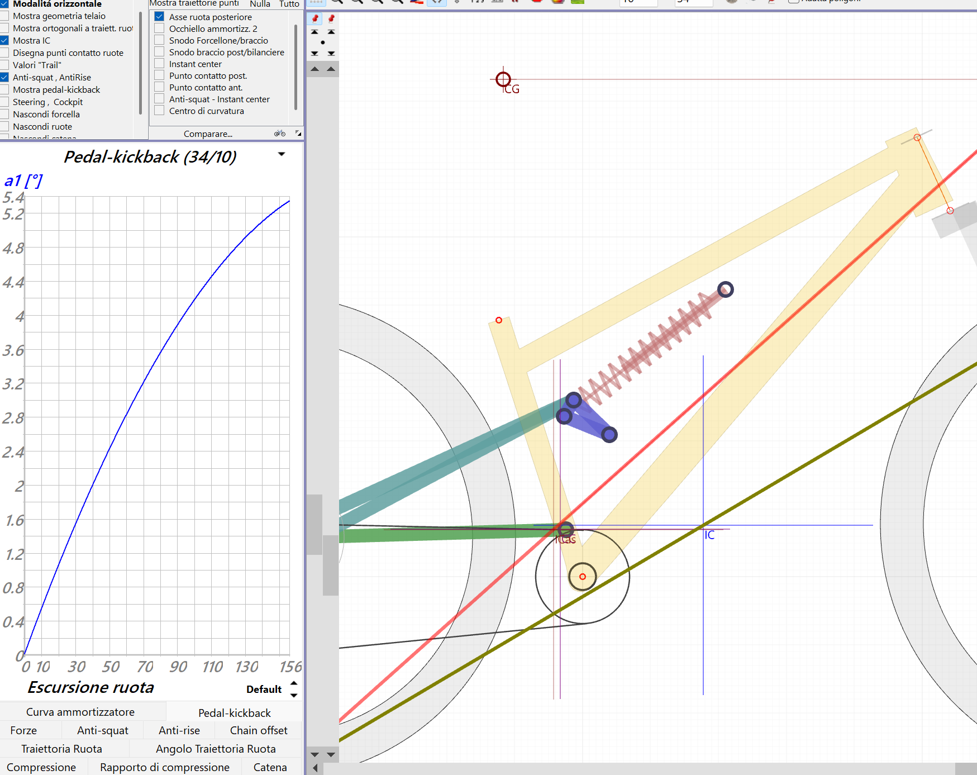977x775 pixels.
Task: Uncheck Asse ruota posteriore trajectory
Action: 159,17
